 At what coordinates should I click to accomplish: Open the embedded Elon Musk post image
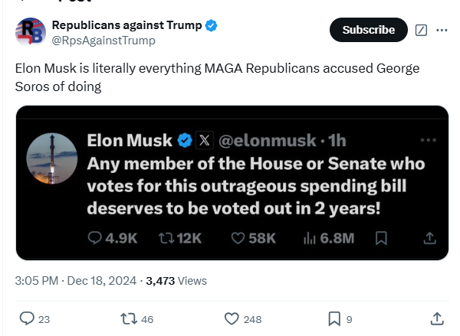(x=232, y=183)
